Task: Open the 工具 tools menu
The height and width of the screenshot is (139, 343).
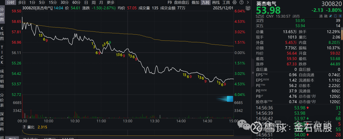Action: (226, 3)
